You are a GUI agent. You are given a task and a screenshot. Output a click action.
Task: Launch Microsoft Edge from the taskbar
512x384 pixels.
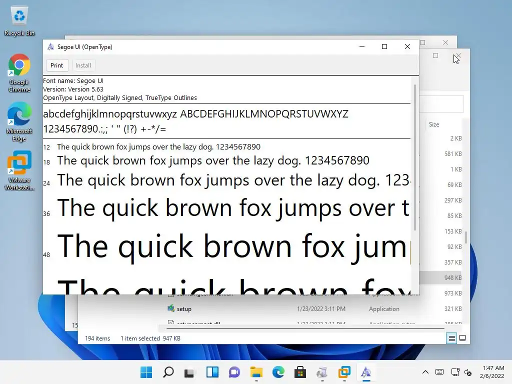pyautogui.click(x=278, y=372)
